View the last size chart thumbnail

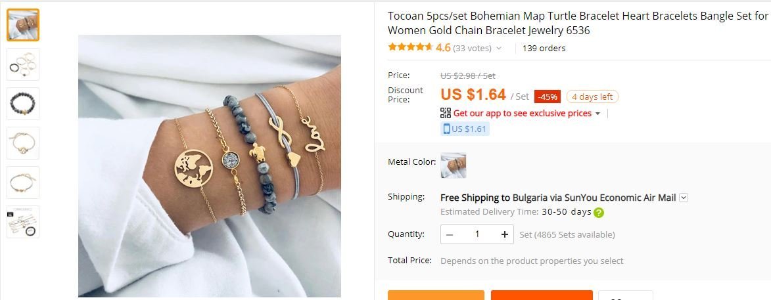pyautogui.click(x=22, y=222)
